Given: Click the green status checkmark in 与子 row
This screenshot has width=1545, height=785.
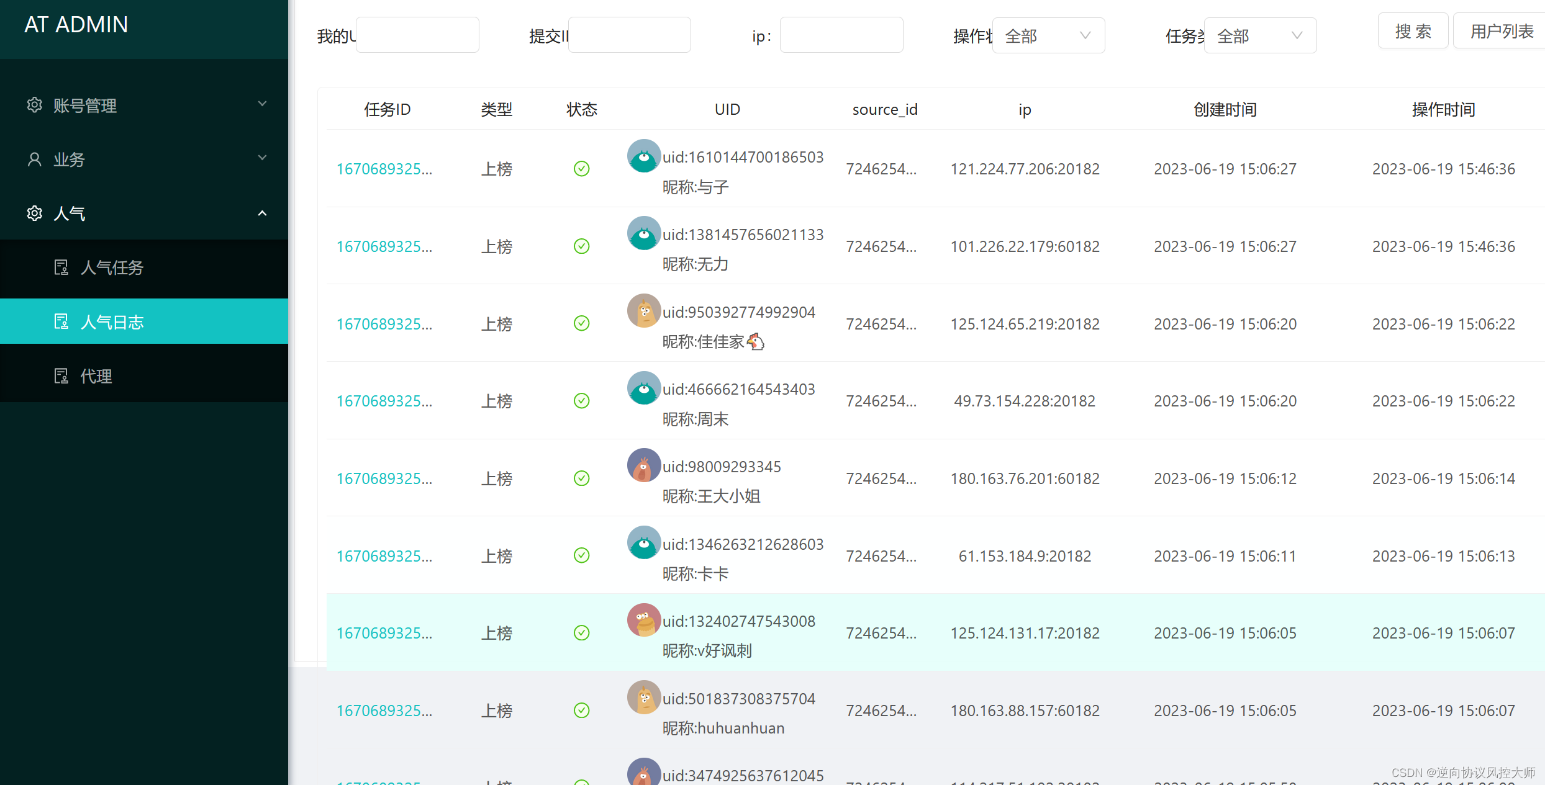Looking at the screenshot, I should pos(581,169).
